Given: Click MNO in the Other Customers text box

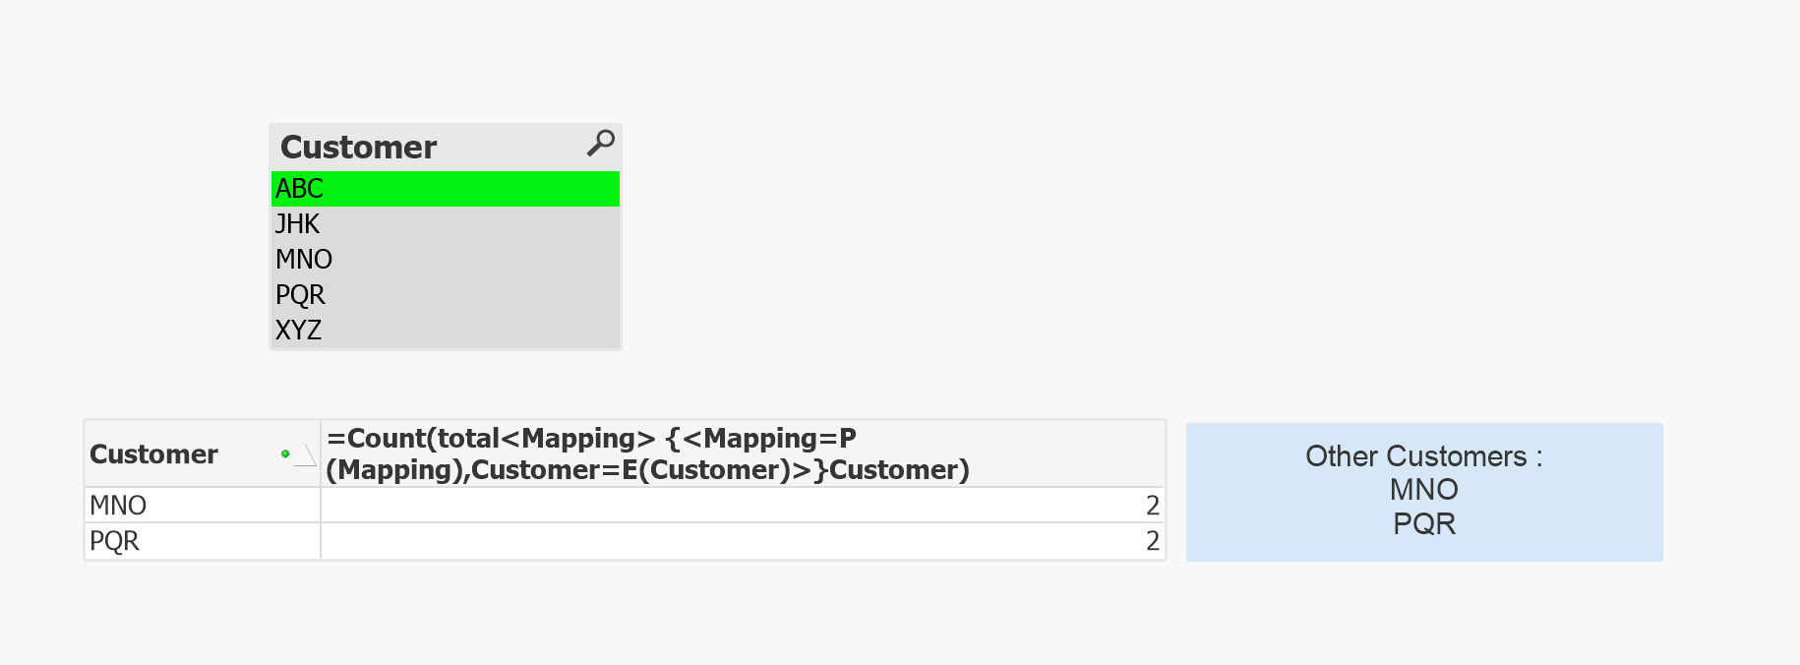Looking at the screenshot, I should (x=1423, y=490).
